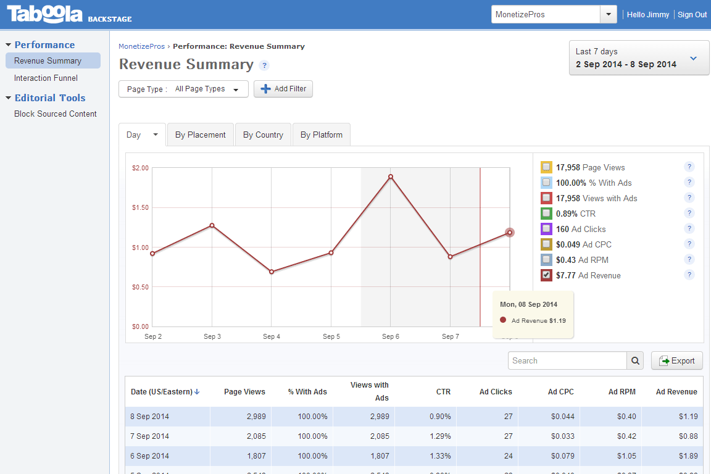
Task: Click the help icon for Page Views metric
Action: pos(689,167)
